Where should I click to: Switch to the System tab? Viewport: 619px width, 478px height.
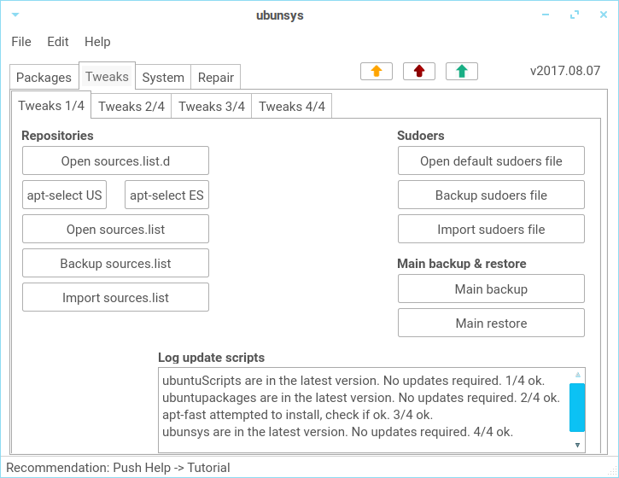[163, 78]
